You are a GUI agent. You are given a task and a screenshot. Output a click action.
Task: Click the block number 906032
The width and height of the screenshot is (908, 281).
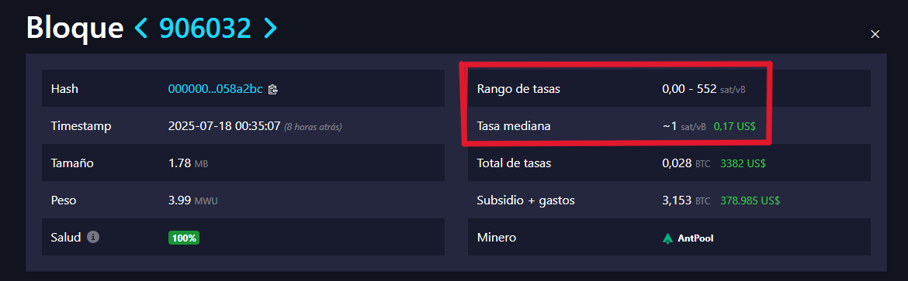205,28
